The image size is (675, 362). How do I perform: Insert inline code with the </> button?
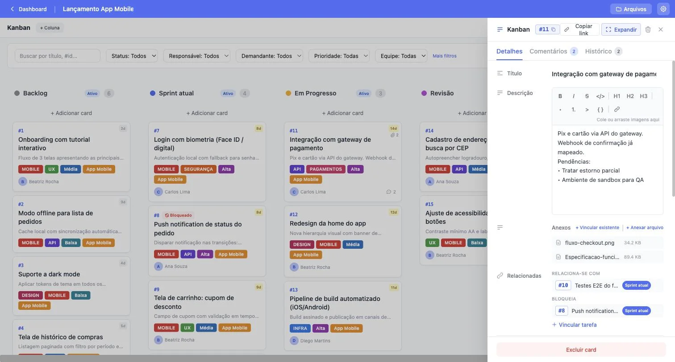click(x=600, y=96)
